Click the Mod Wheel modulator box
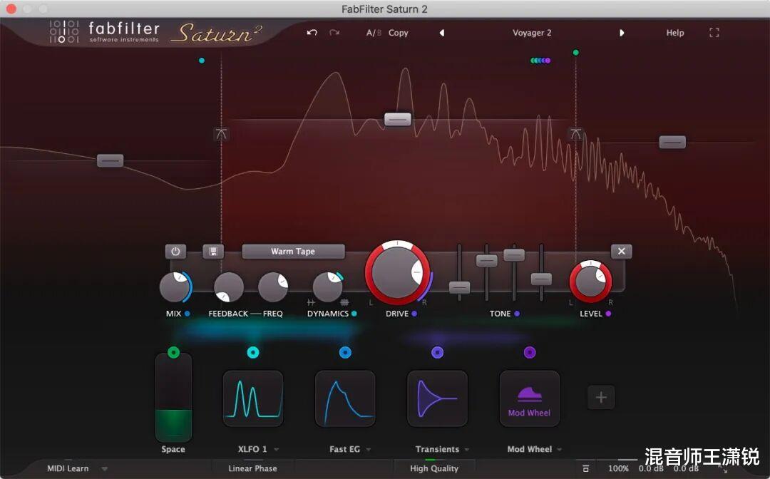This screenshot has height=479, width=770. (x=529, y=398)
